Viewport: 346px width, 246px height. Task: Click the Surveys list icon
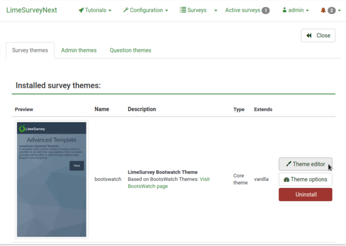tap(182, 10)
